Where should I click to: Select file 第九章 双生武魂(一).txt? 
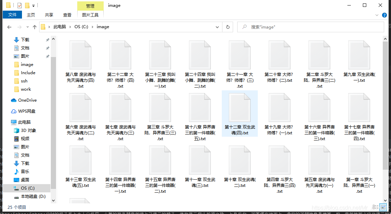coord(359,61)
